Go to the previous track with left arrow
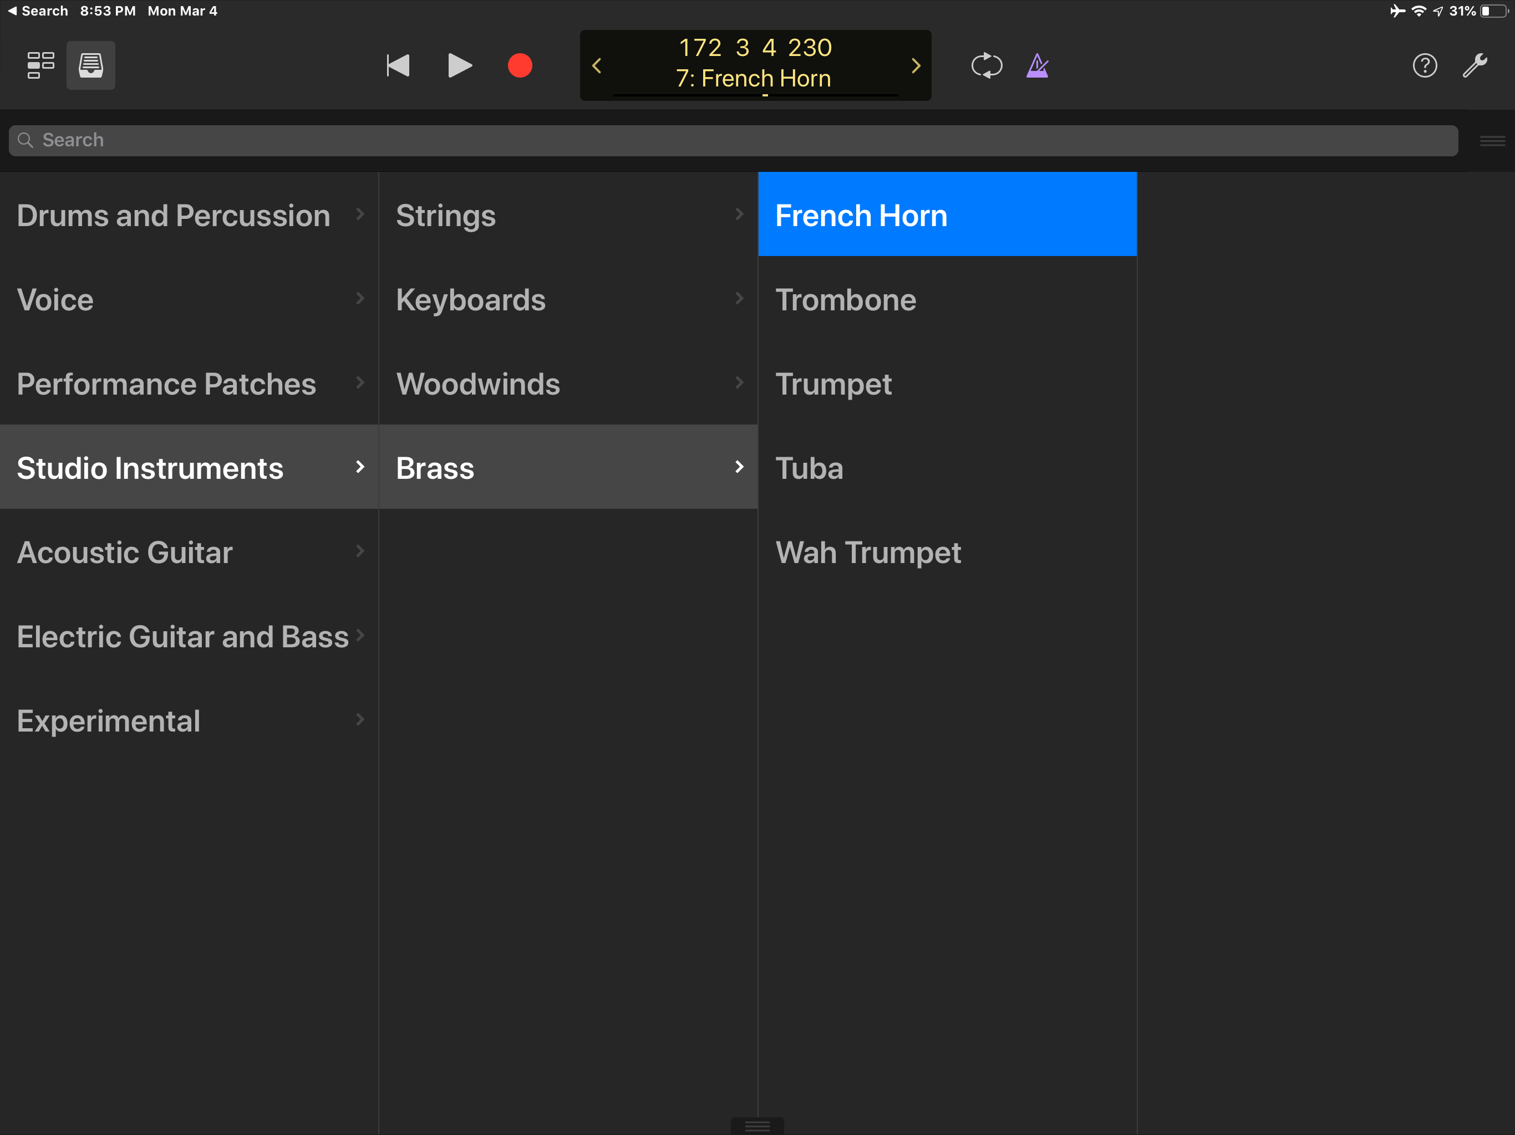Viewport: 1515px width, 1135px height. [x=597, y=66]
